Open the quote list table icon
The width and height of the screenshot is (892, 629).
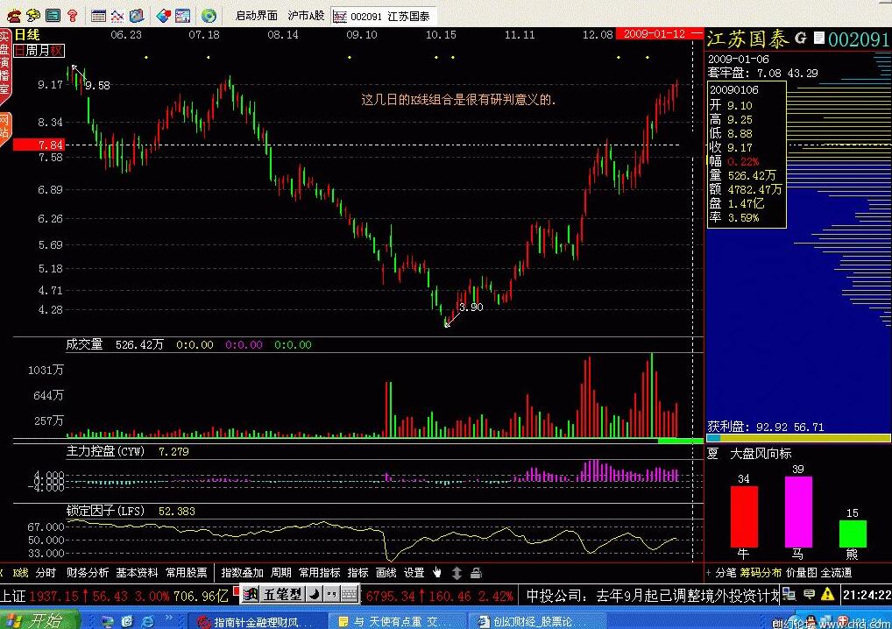(98, 16)
